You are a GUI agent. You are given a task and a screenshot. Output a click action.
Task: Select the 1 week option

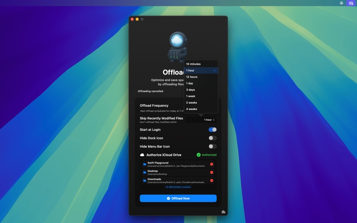pyautogui.click(x=201, y=96)
